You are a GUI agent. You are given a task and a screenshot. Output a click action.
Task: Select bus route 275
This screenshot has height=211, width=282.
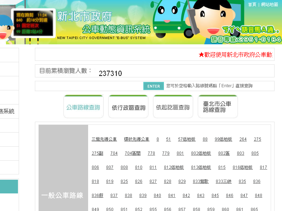(x=257, y=139)
